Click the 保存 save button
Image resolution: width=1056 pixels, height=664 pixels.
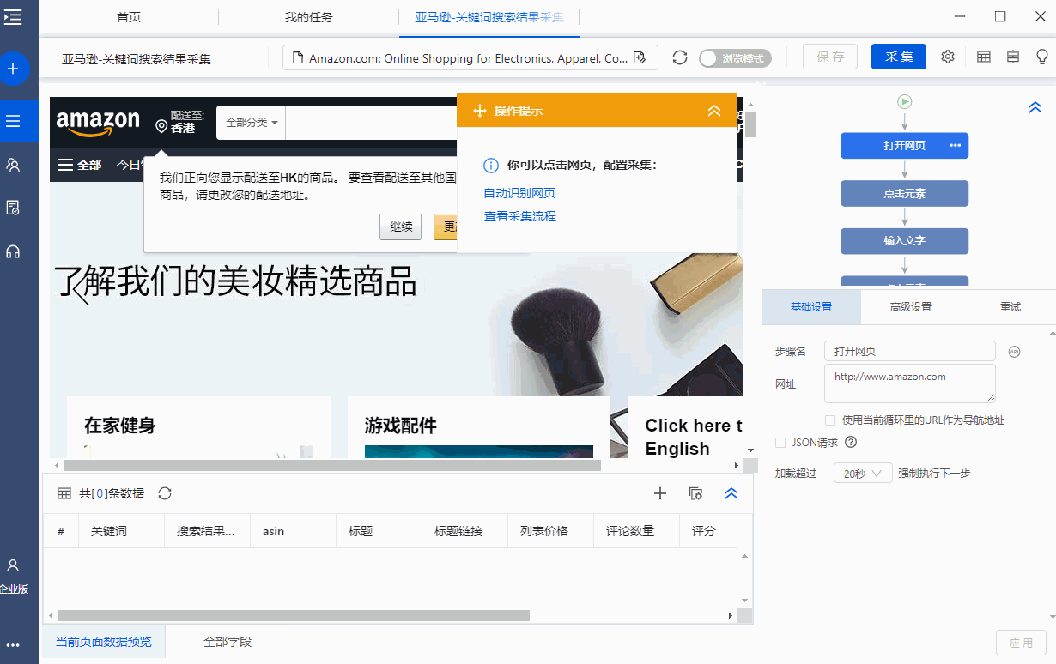[x=830, y=57]
